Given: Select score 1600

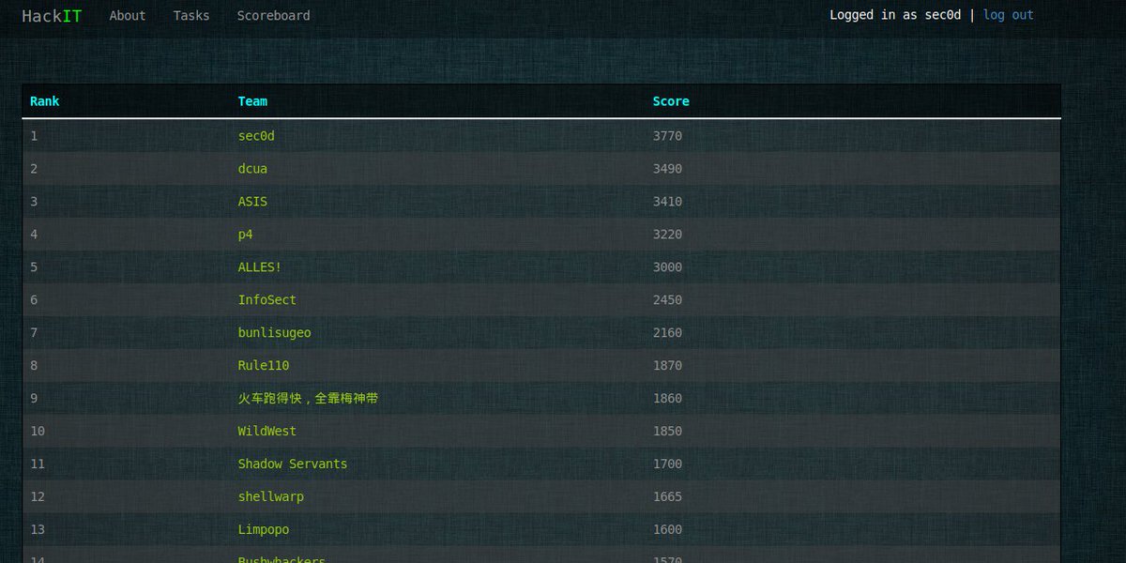Looking at the screenshot, I should click(x=667, y=530).
